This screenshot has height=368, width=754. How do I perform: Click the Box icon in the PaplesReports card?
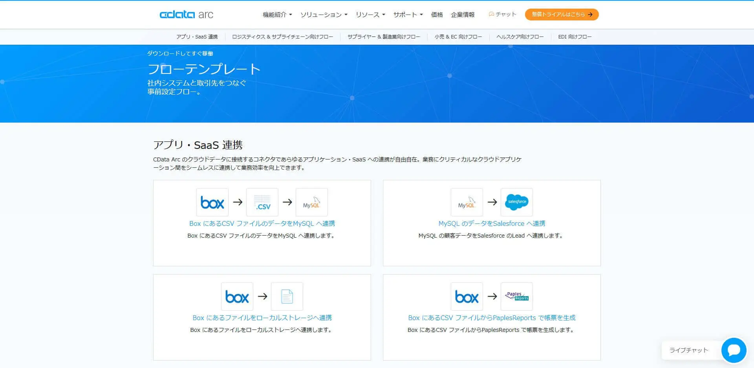coord(467,297)
